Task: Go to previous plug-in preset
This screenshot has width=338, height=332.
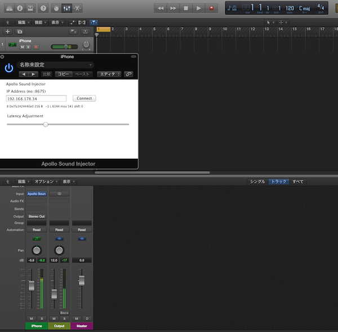Action: [x=24, y=74]
